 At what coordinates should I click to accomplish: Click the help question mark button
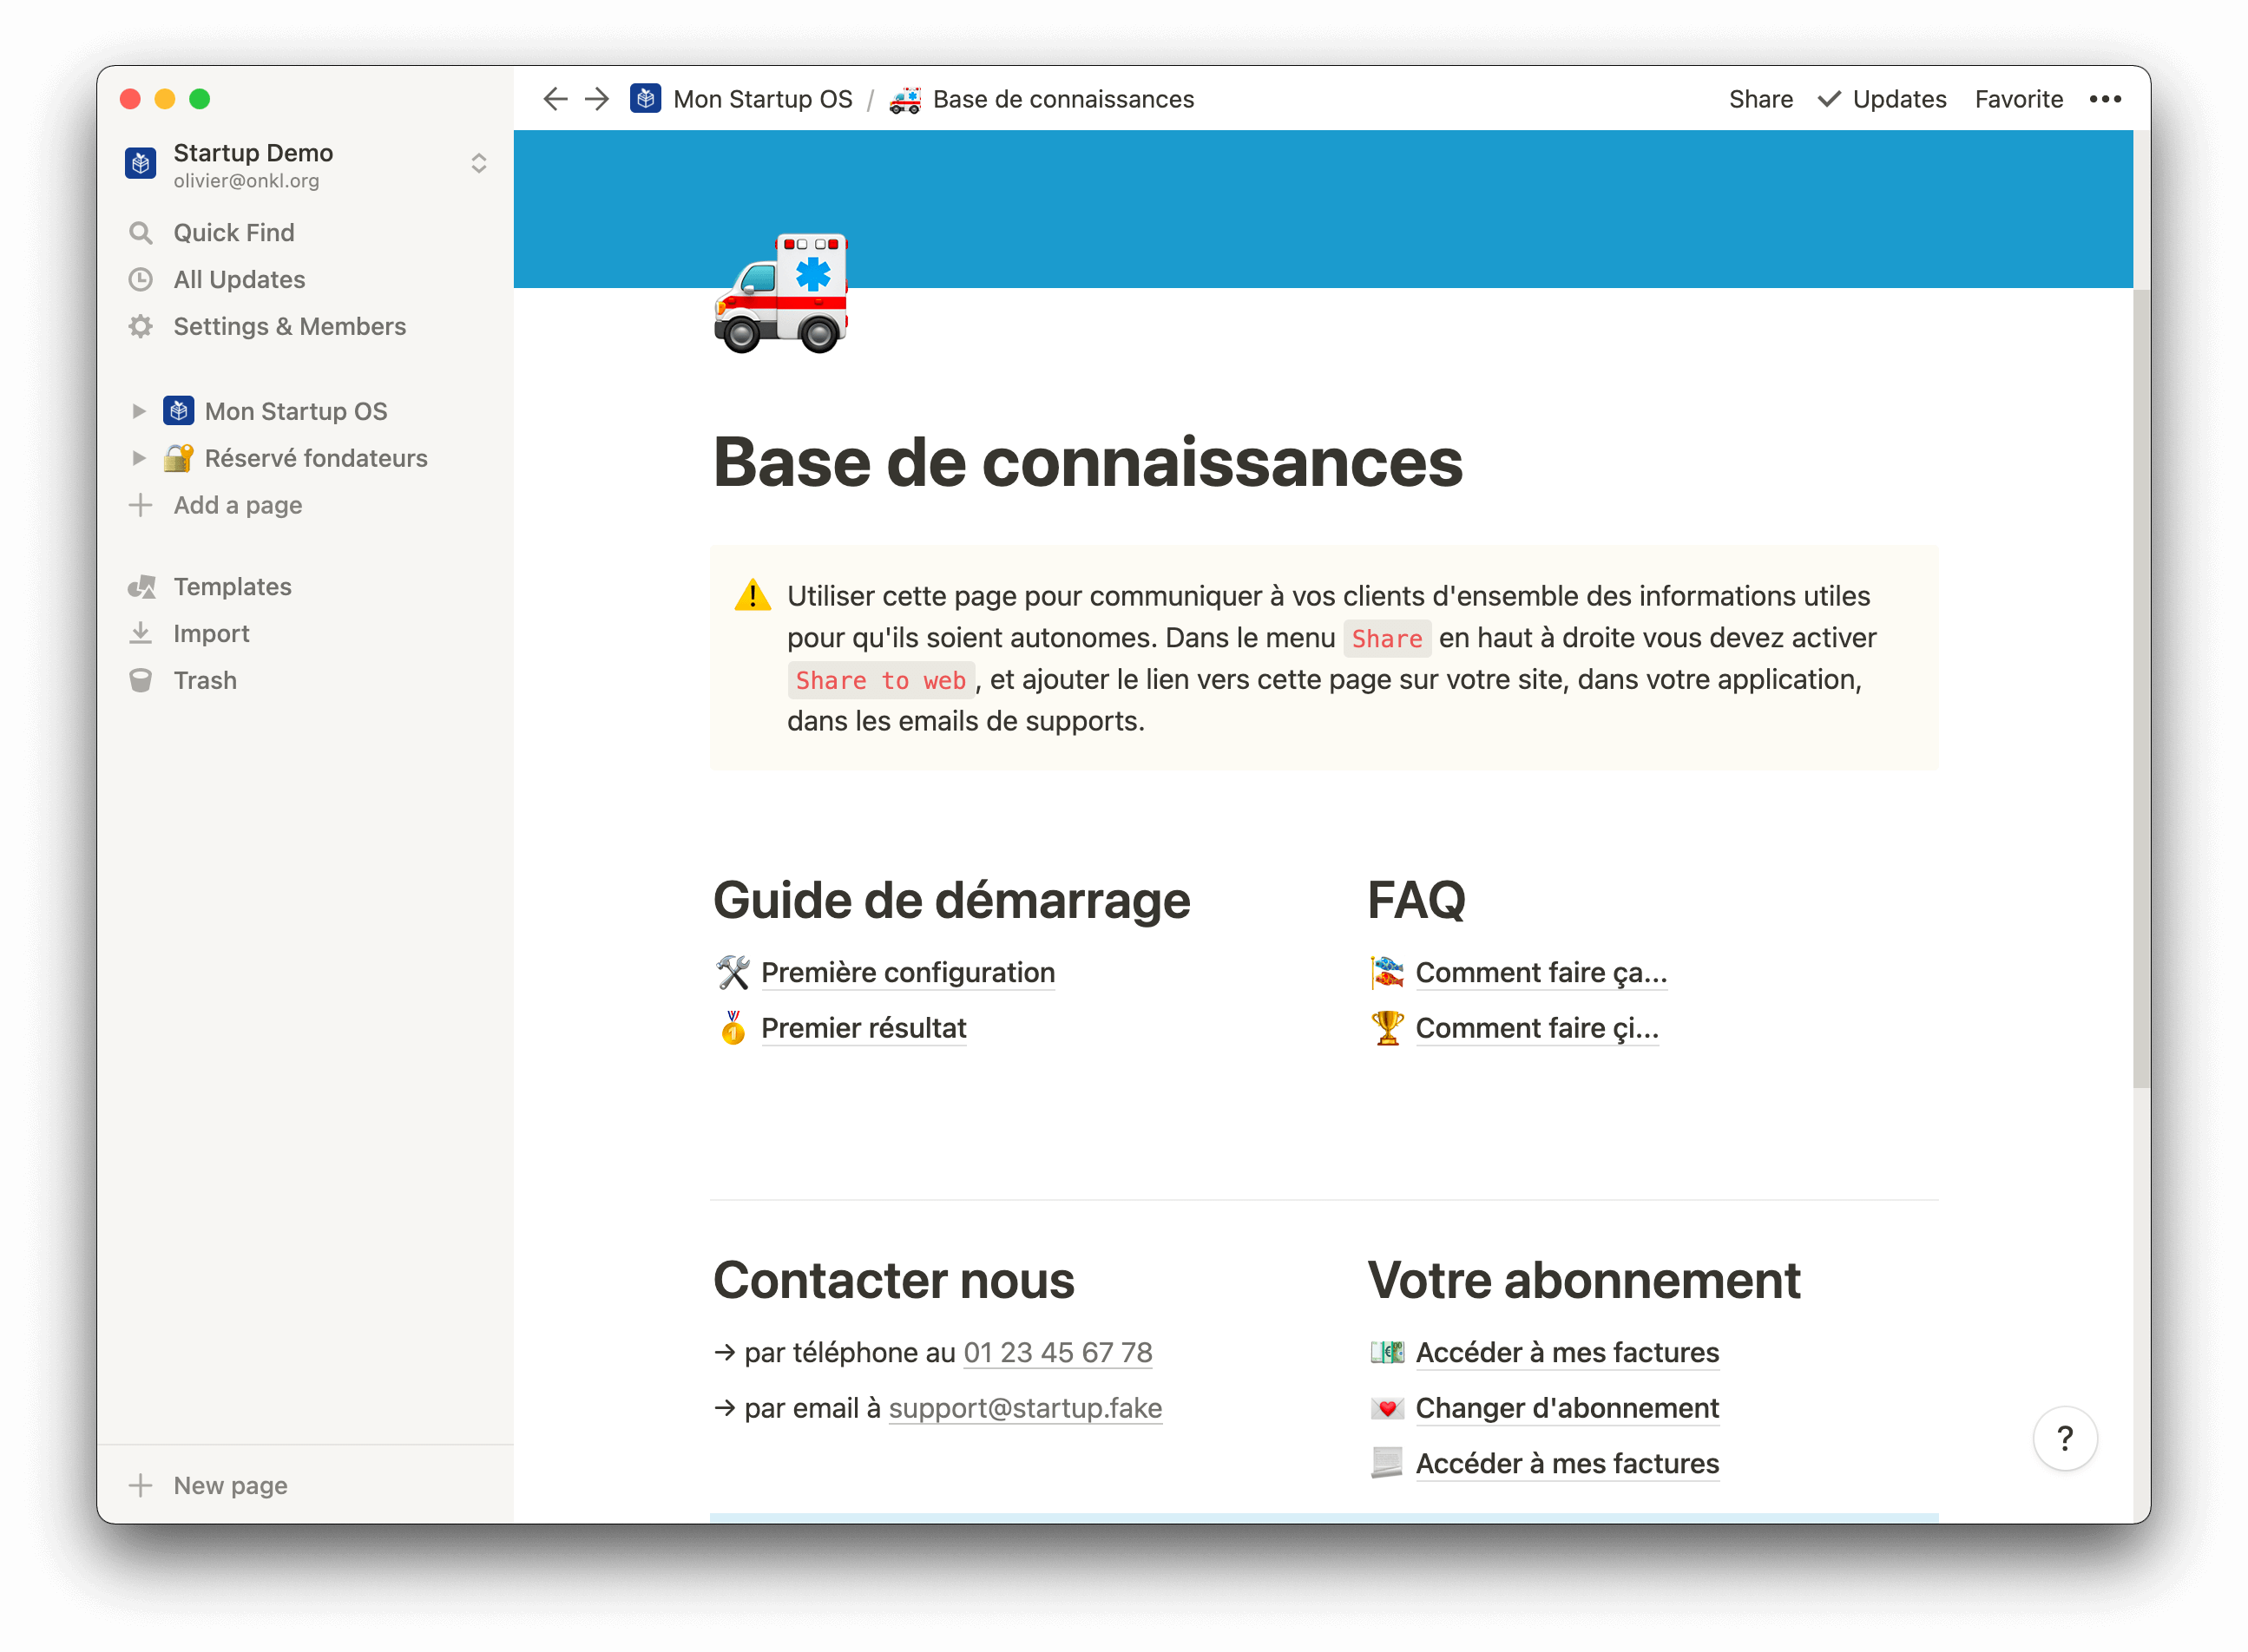point(2065,1439)
